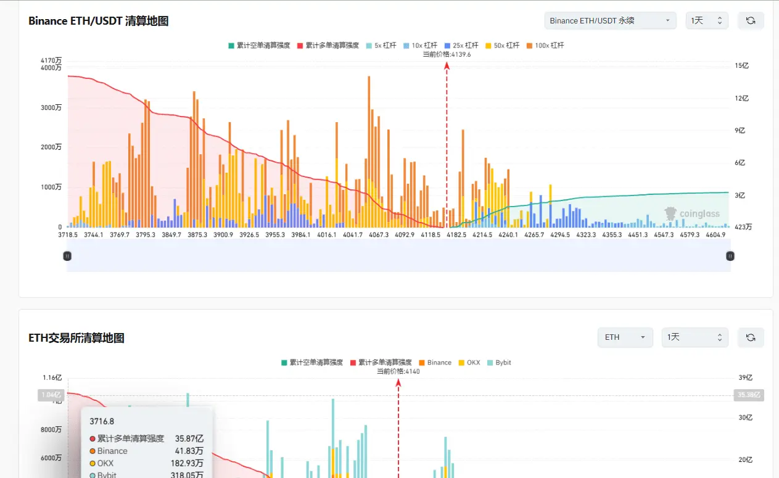Click the 当前价格:4140 label
Image resolution: width=779 pixels, height=478 pixels.
[x=398, y=371]
